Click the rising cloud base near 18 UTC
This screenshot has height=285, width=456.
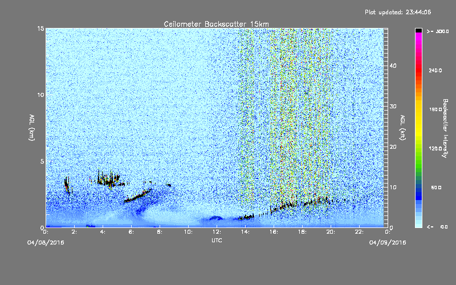point(303,203)
